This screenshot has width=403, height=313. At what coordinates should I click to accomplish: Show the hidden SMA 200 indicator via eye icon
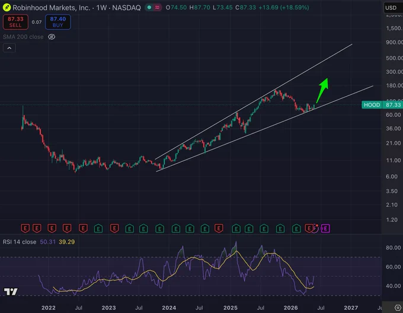52,37
